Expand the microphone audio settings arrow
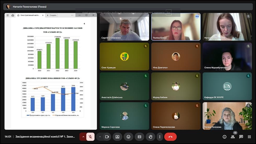 83,137
